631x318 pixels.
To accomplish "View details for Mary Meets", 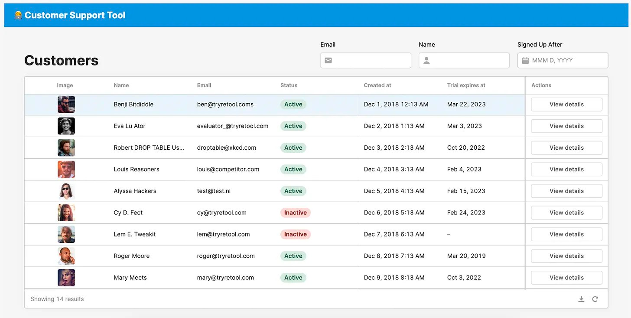I will [x=566, y=278].
